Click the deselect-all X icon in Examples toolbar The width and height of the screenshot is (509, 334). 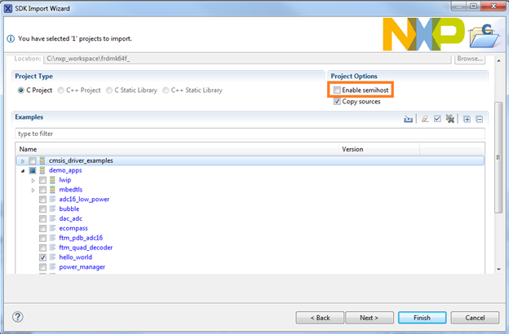click(450, 119)
